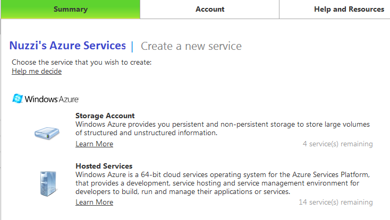Click the '14 service(s) remaining' text

click(335, 203)
